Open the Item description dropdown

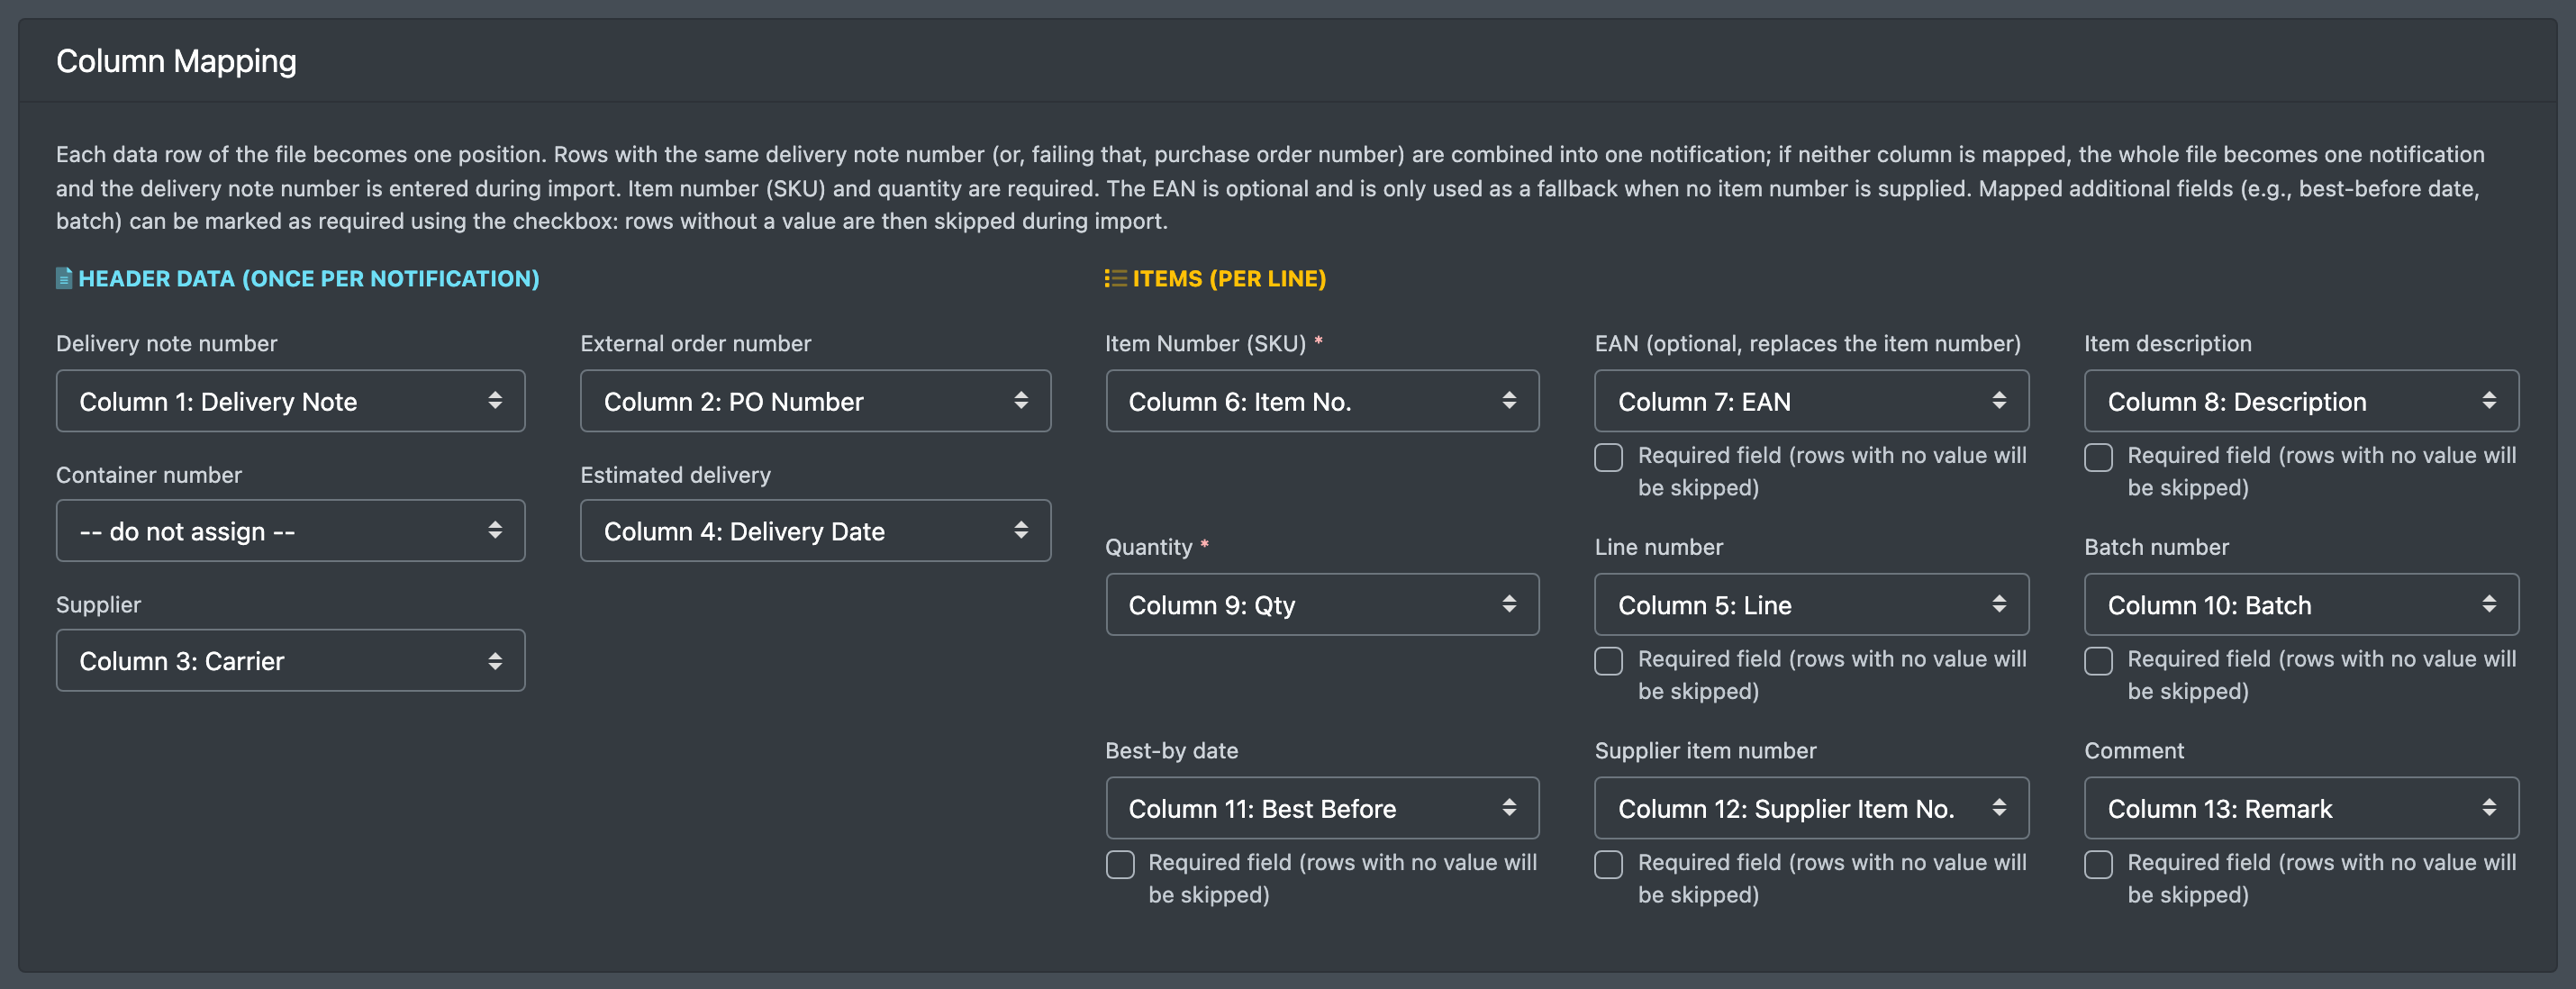pyautogui.click(x=2301, y=401)
